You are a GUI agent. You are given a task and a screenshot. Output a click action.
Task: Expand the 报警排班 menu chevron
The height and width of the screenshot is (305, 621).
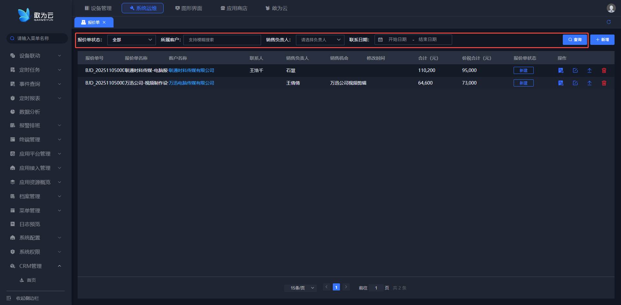(60, 125)
